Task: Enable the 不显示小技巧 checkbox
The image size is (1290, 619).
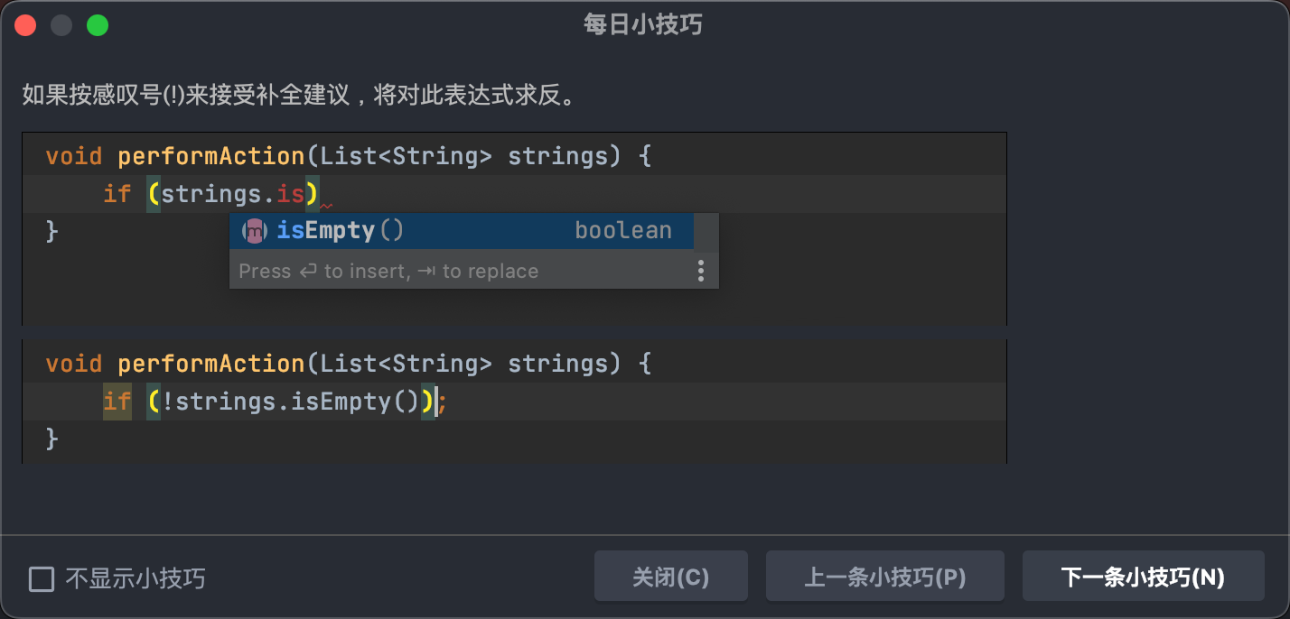Action: click(42, 578)
